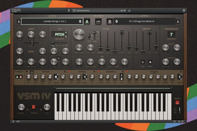Disable the Reverb power LED
Image resolution: width=197 pixels, height=131 pixels.
pyautogui.click(x=127, y=71)
